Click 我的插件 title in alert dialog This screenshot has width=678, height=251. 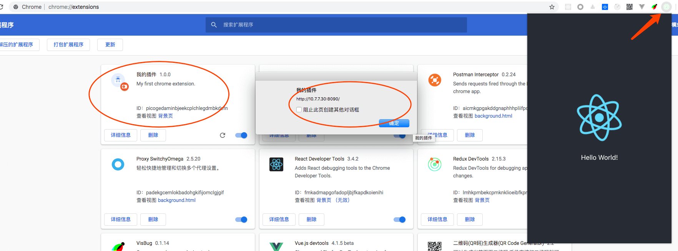tap(306, 90)
